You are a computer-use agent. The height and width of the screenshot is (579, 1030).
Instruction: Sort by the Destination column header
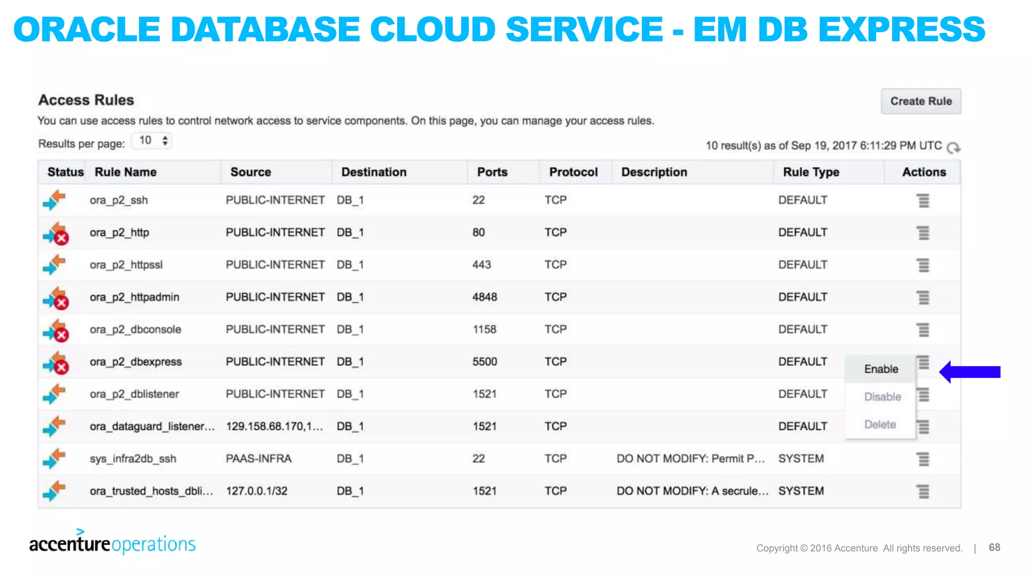(x=374, y=172)
